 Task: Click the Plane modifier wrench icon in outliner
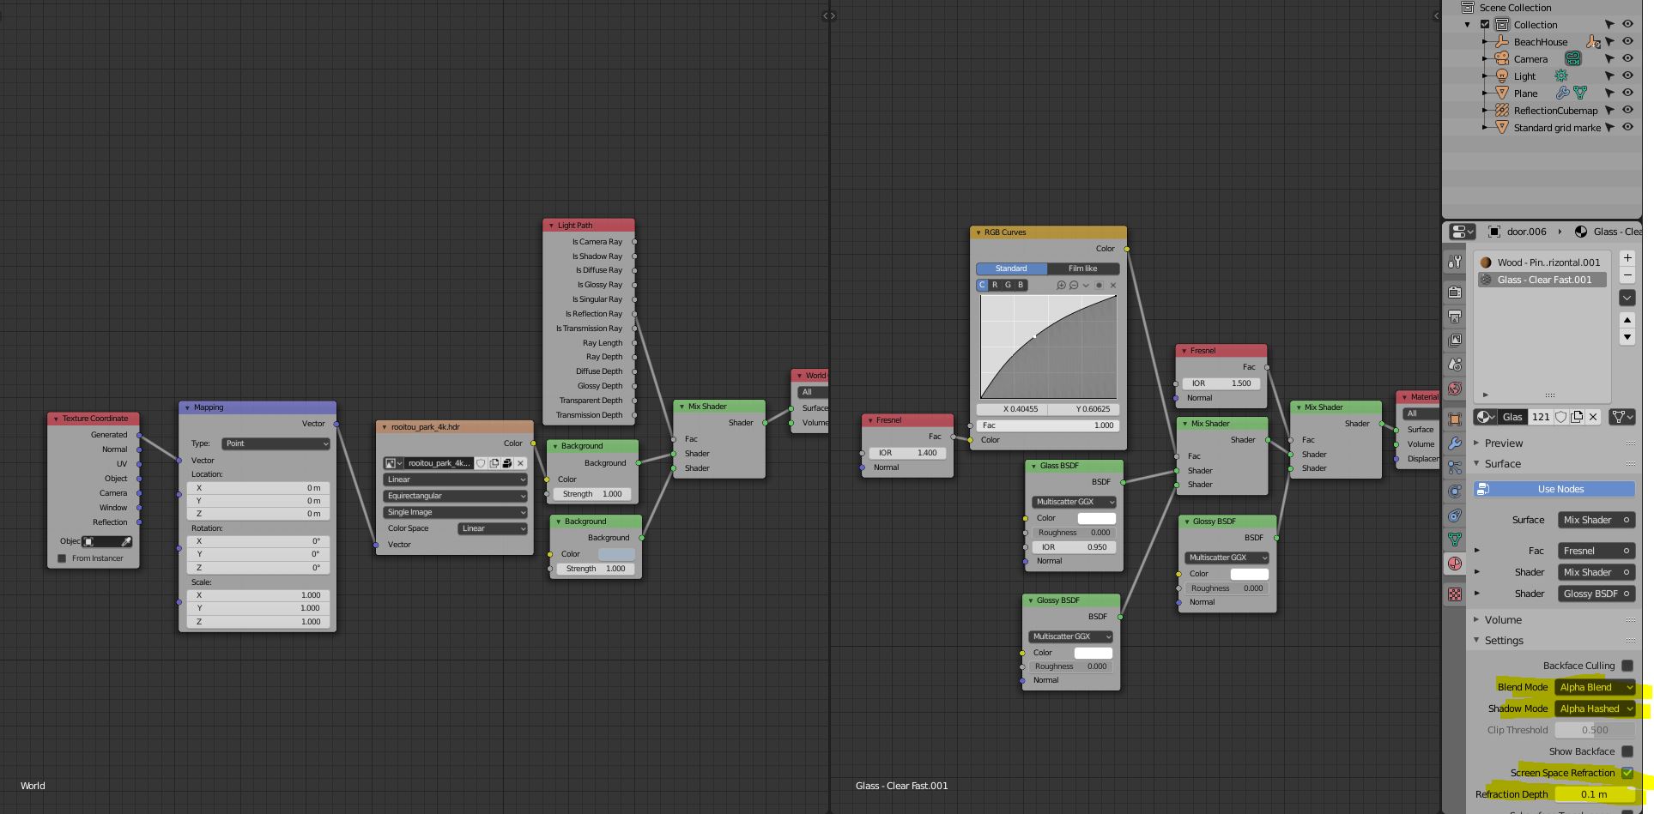[1562, 93]
